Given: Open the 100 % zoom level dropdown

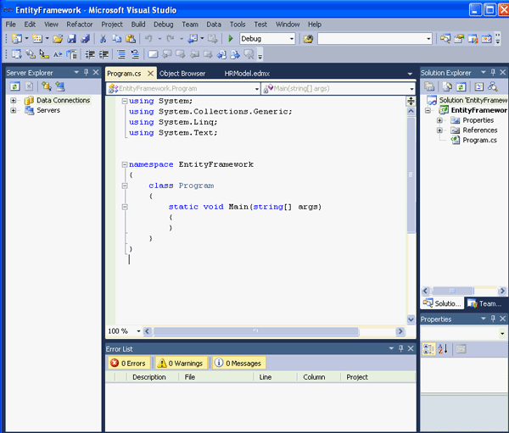Looking at the screenshot, I should pos(139,331).
